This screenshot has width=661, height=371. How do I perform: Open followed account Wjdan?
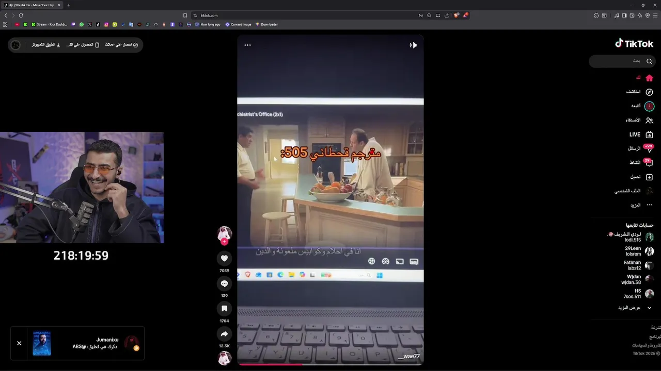(638, 279)
